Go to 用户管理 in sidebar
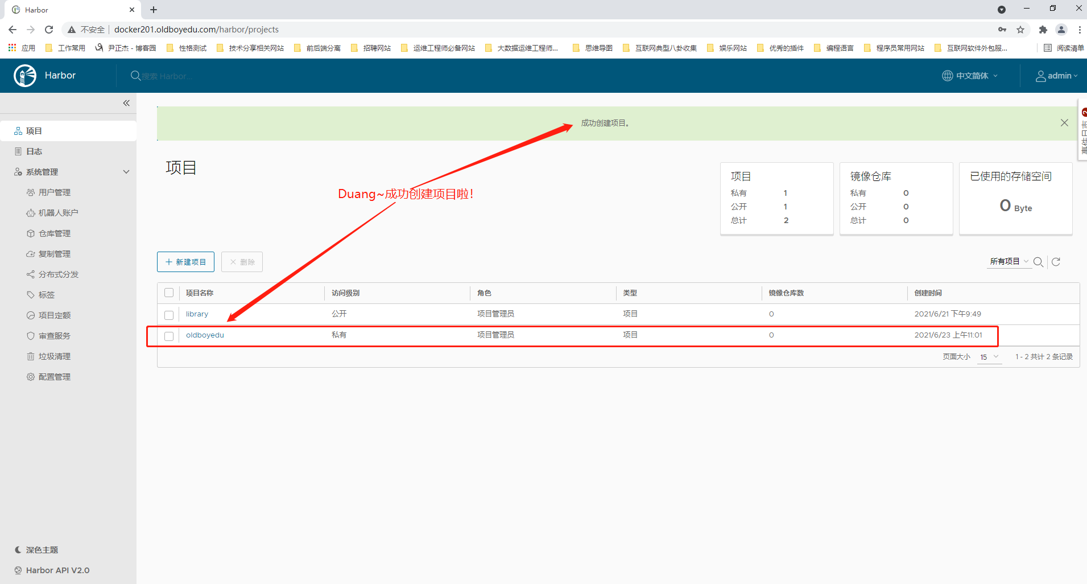 tap(54, 192)
